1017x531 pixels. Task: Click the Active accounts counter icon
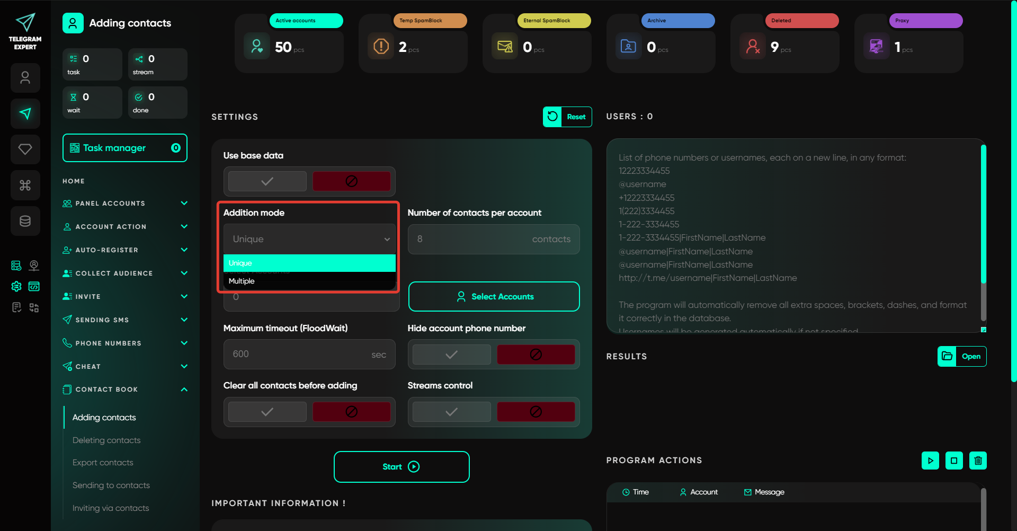click(x=257, y=47)
